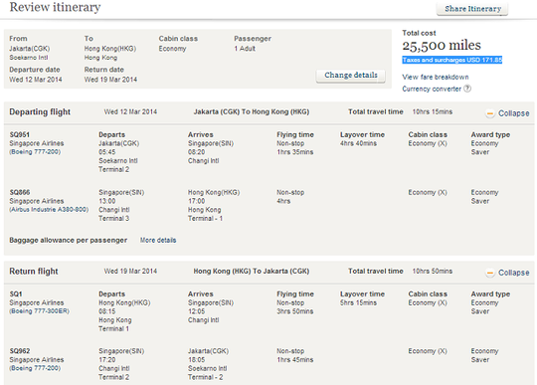
Task: Collapse the Return flight section
Action: (x=513, y=273)
